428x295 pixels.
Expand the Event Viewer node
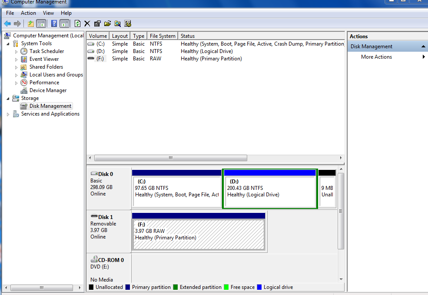coord(16,60)
